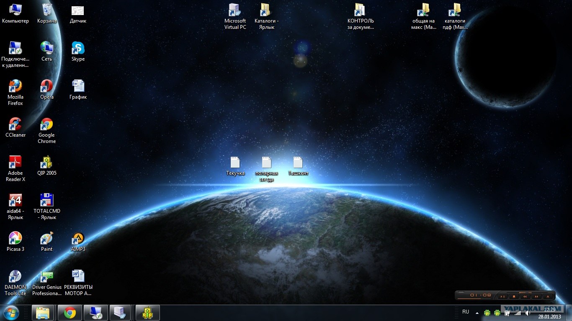The height and width of the screenshot is (321, 572).
Task: Skip forward with the mini player button
Action: point(536,296)
